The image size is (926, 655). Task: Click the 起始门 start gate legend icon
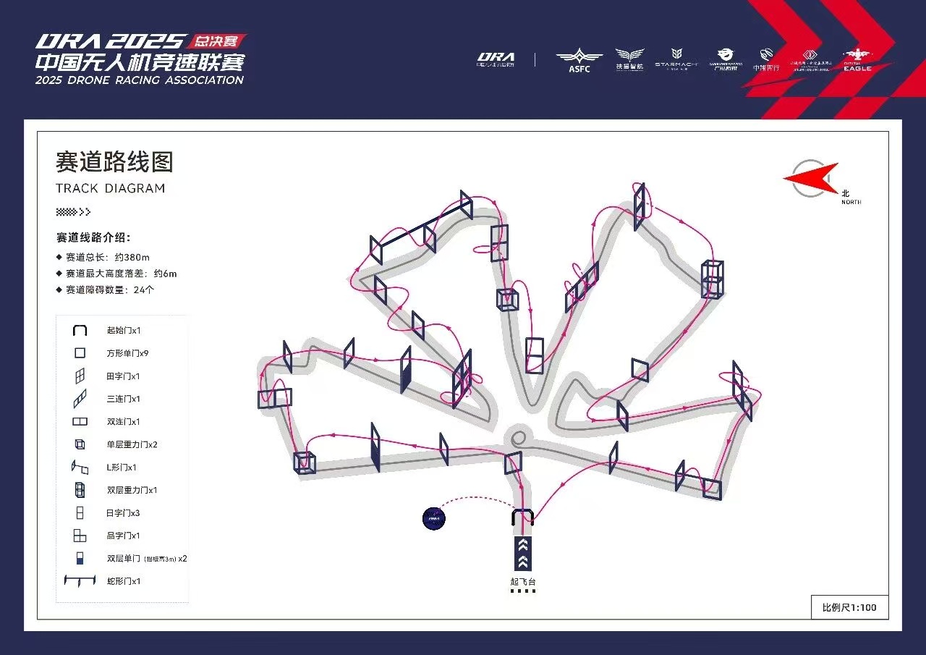tap(80, 331)
